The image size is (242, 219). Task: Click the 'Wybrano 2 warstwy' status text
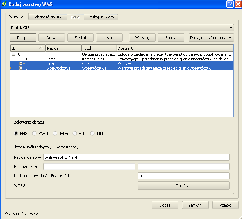(x=22, y=214)
